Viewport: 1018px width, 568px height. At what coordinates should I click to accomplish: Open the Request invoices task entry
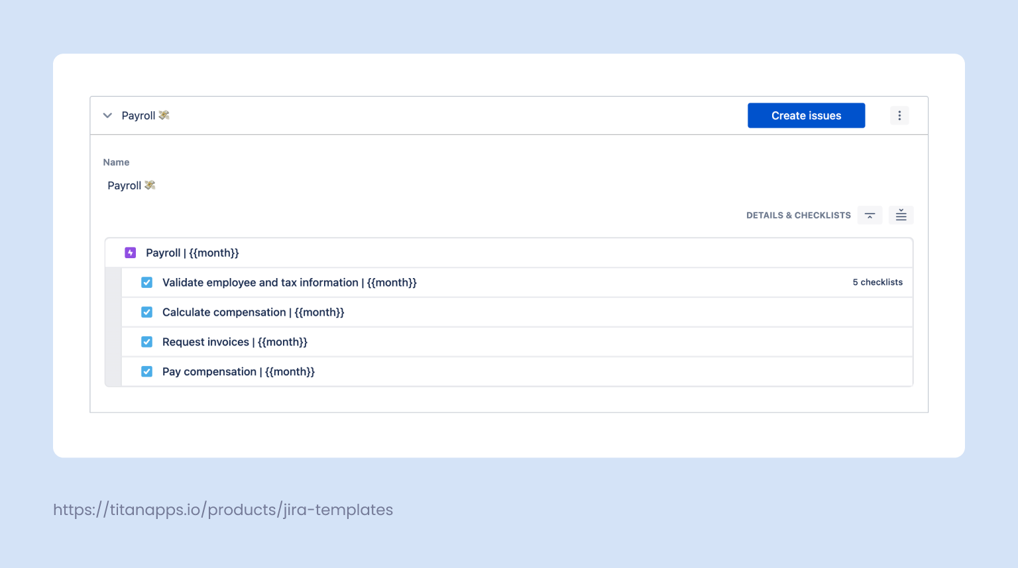coord(235,342)
